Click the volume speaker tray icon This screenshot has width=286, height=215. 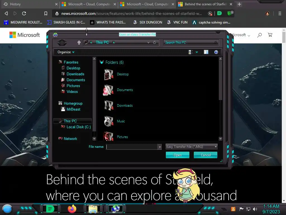255,209
